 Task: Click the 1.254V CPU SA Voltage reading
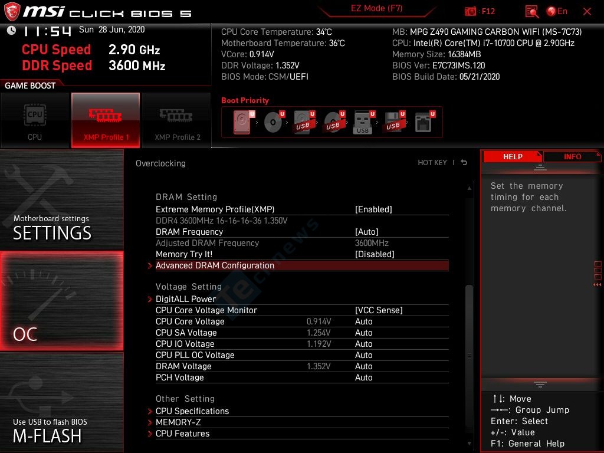[319, 333]
